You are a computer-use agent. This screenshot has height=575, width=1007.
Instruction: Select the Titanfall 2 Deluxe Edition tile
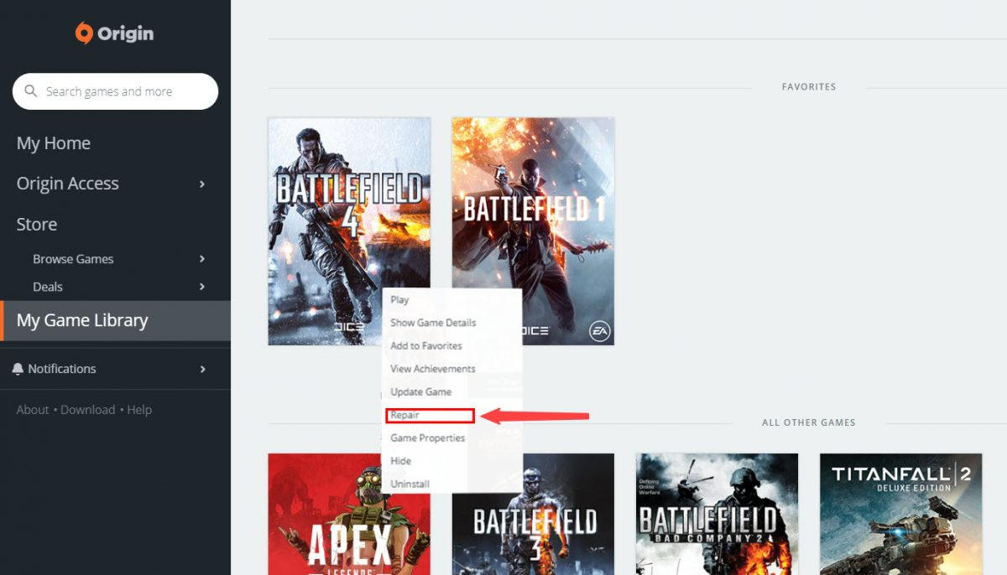point(900,514)
